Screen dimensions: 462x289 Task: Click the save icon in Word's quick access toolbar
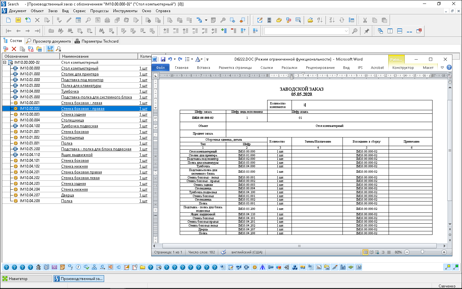163,59
